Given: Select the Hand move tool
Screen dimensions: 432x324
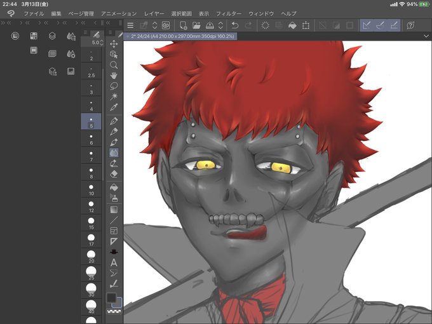Looking at the screenshot, I should point(114,76).
